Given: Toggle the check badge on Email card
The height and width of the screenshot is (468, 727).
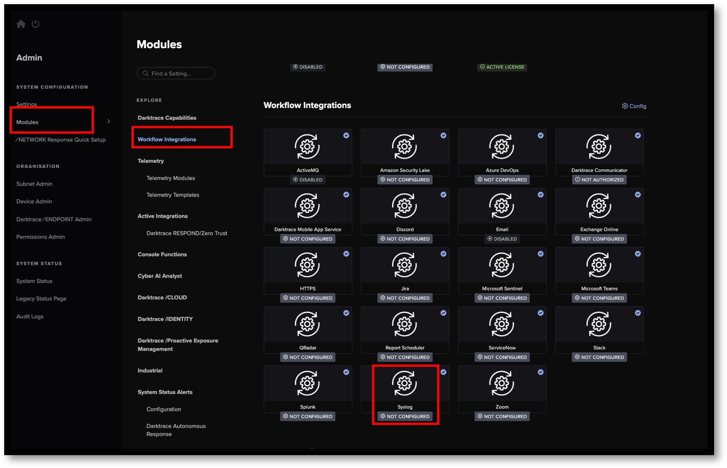Looking at the screenshot, I should 541,195.
